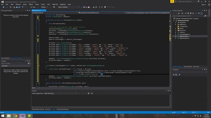Open the FILE menu
The image size is (211, 118).
tap(2, 4)
